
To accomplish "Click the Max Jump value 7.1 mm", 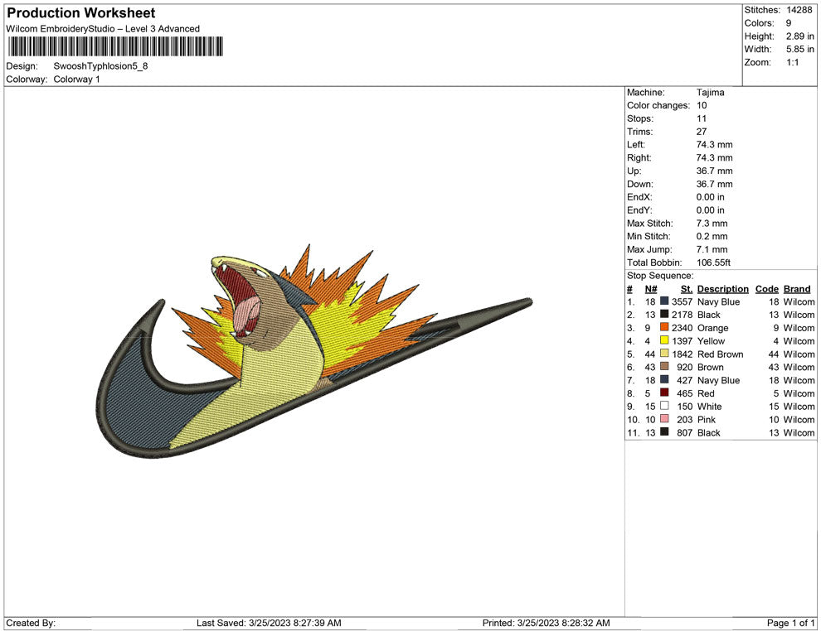I will [712, 249].
